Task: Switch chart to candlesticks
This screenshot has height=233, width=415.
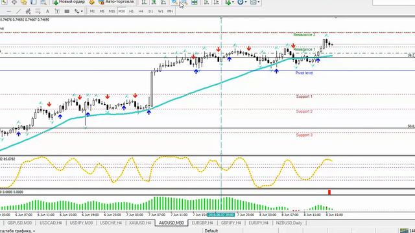Action: [154, 2]
